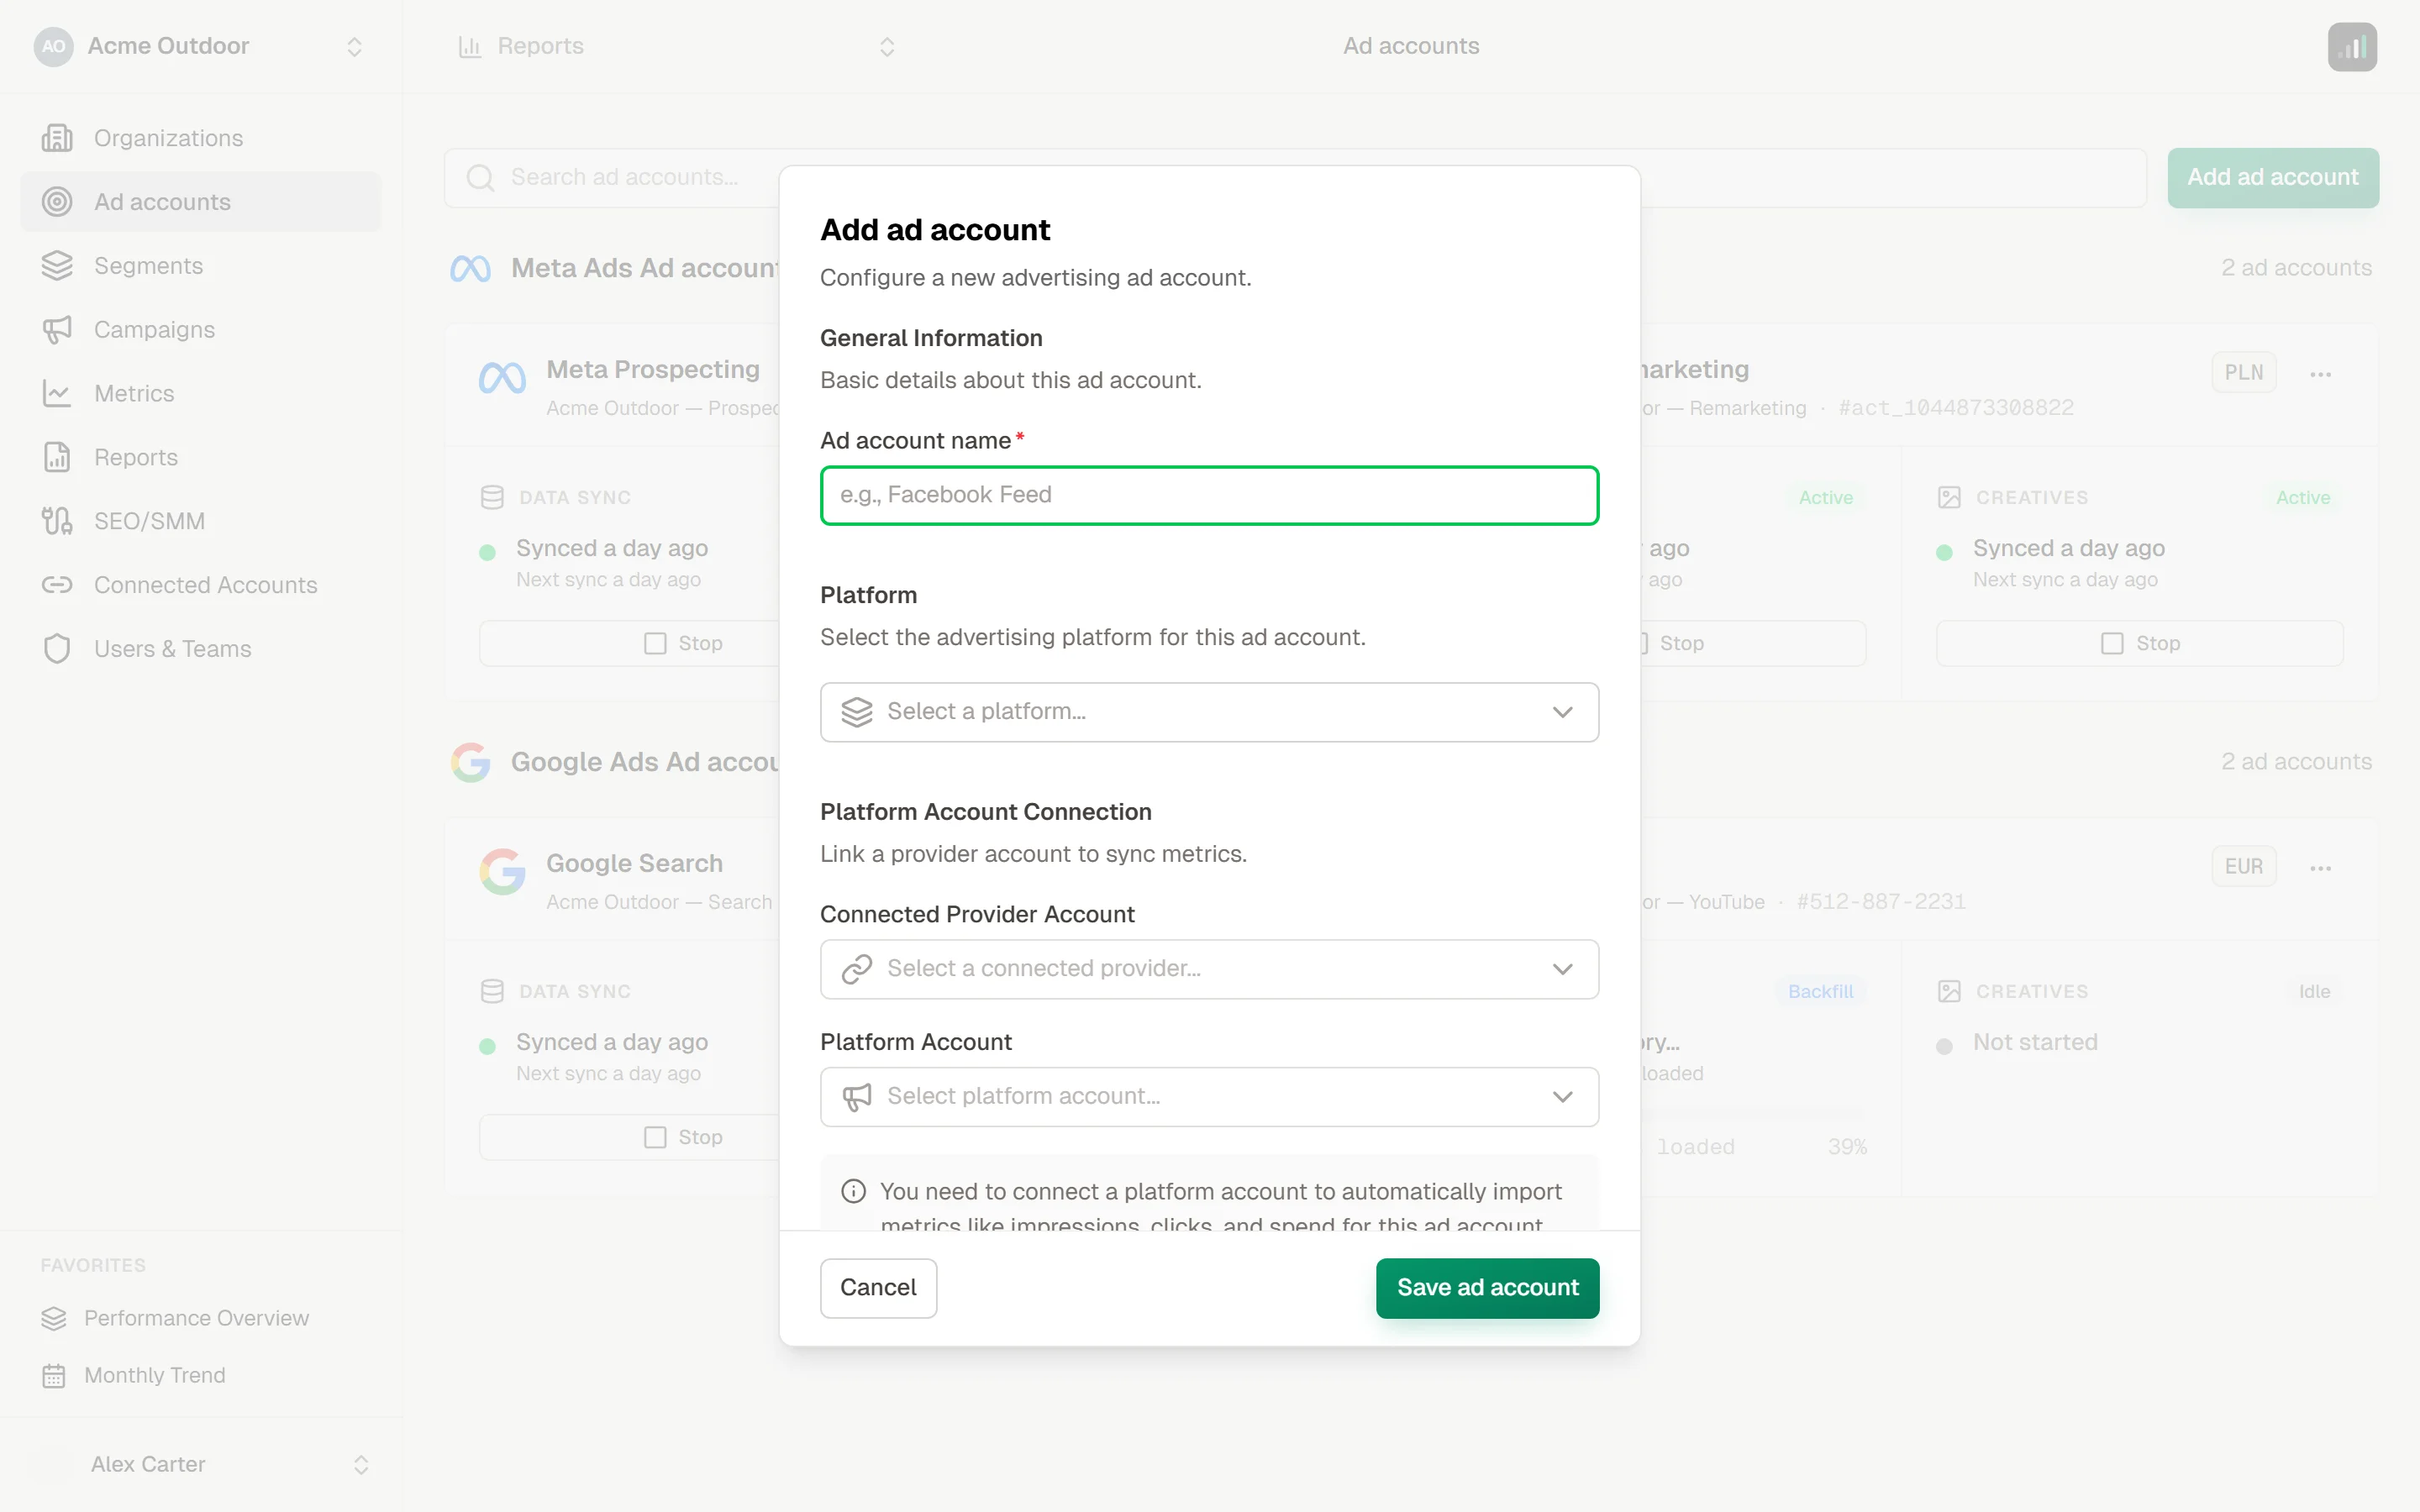Image resolution: width=2420 pixels, height=1512 pixels.
Task: Click the Meta logo beside Meta Prospecting
Action: click(x=502, y=378)
